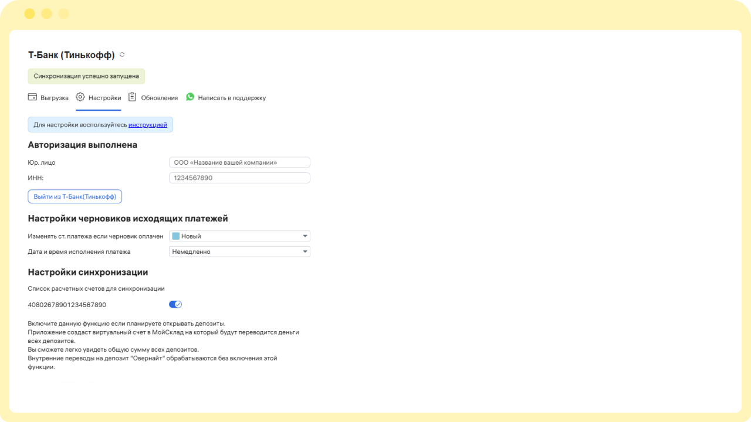Follow the инструкцией link
The height and width of the screenshot is (422, 751).
pos(148,125)
